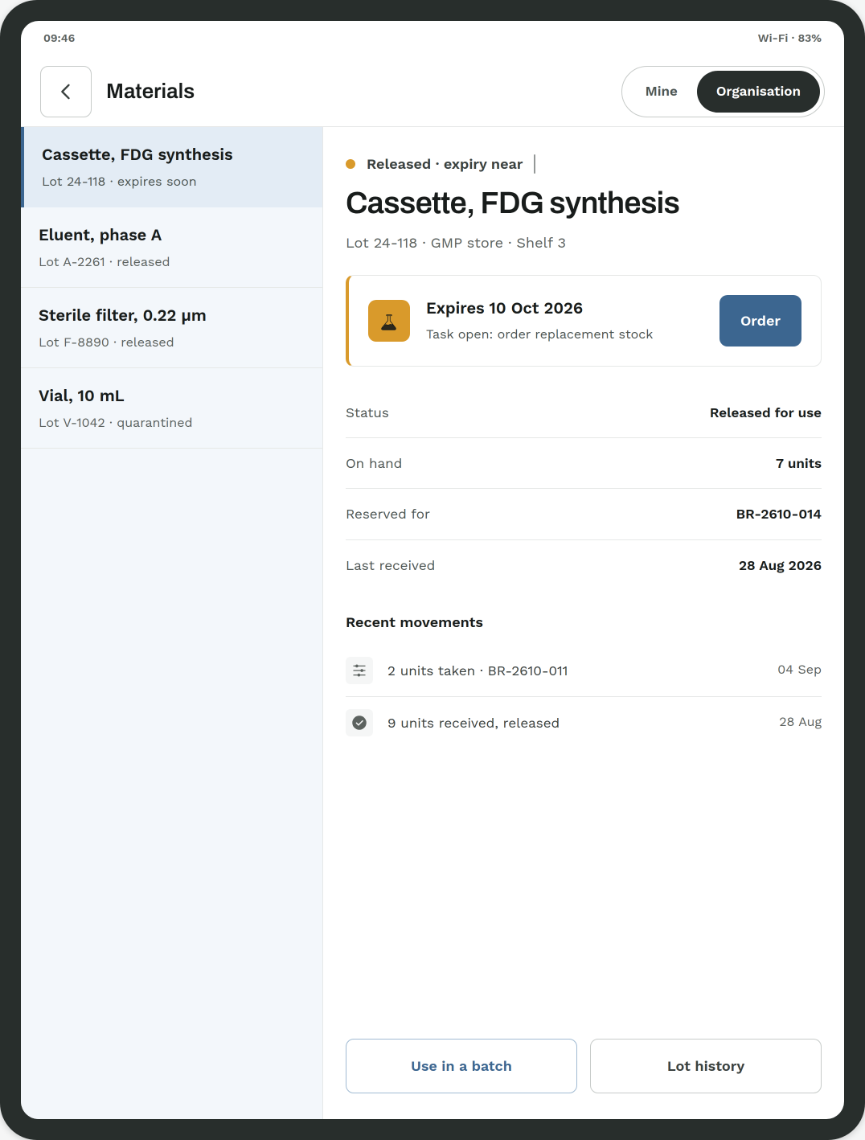This screenshot has height=1140, width=865.
Task: Click the reserved batch BR-2610-014
Action: (779, 515)
